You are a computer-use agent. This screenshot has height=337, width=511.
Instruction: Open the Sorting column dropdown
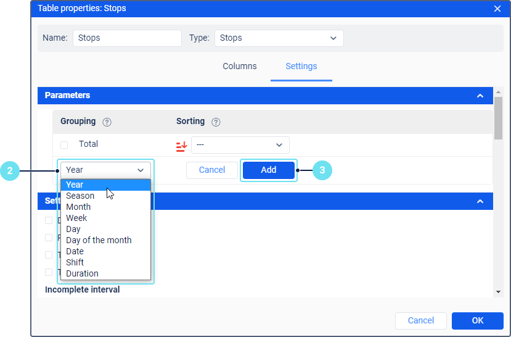240,145
